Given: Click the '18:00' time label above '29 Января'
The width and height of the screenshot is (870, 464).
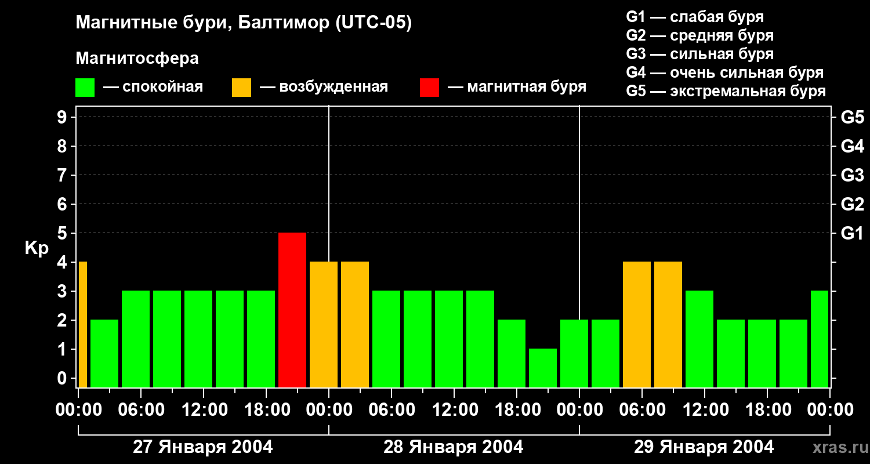Looking at the screenshot, I should tap(766, 410).
